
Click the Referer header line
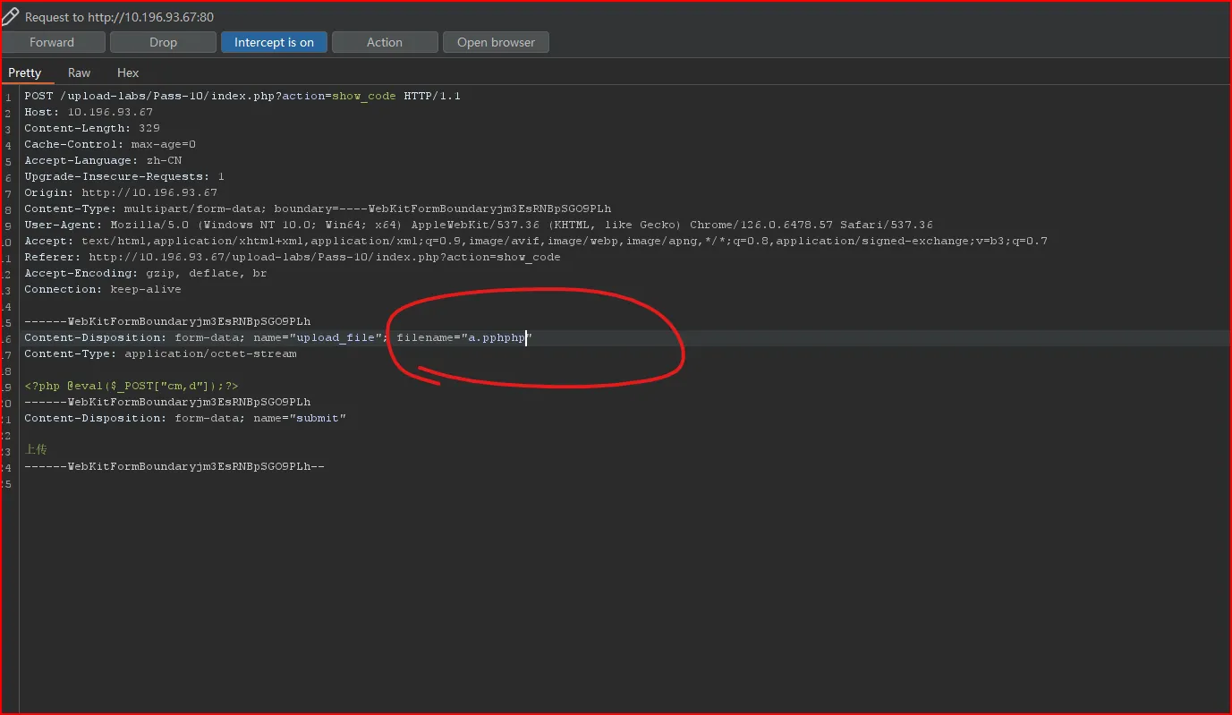click(293, 257)
